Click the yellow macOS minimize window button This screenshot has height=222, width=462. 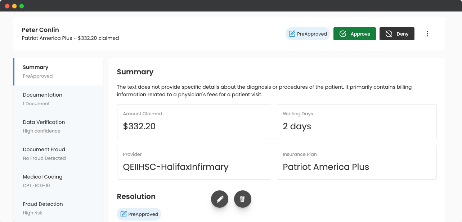click(x=14, y=6)
